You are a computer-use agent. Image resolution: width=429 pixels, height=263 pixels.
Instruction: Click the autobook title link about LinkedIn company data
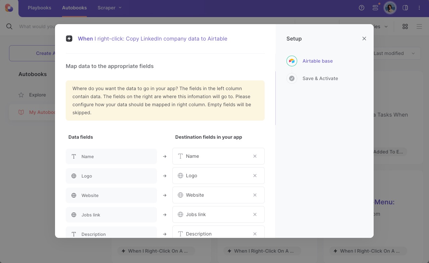(x=153, y=39)
